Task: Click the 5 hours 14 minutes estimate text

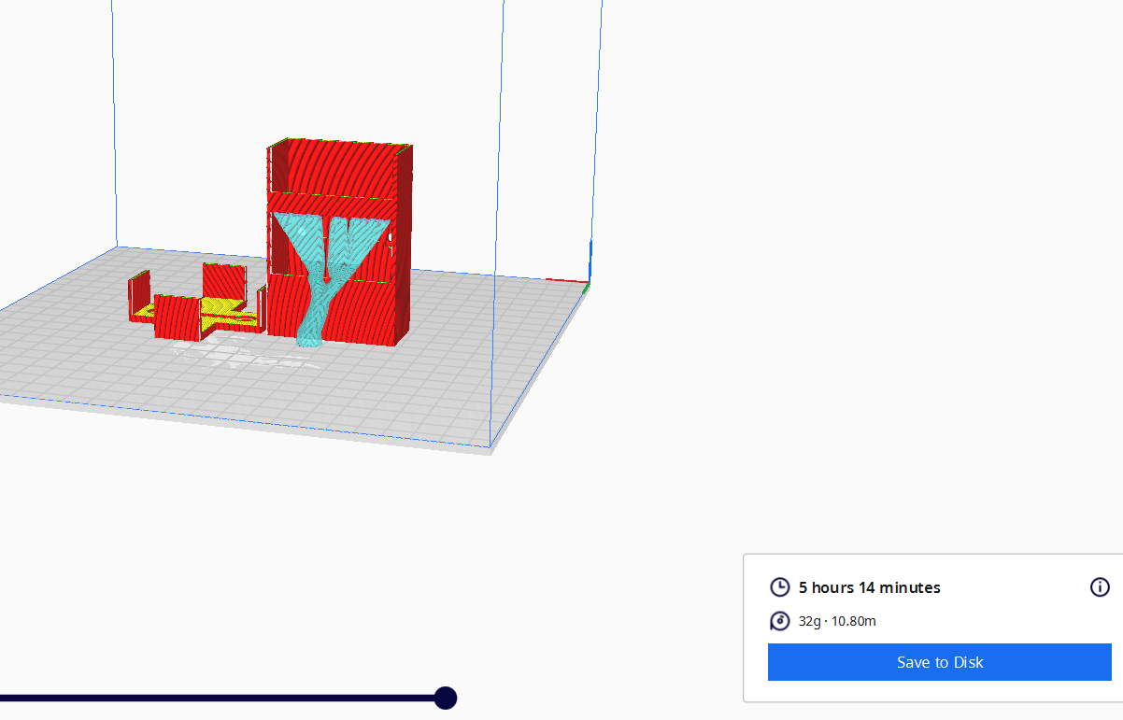Action: click(x=869, y=587)
